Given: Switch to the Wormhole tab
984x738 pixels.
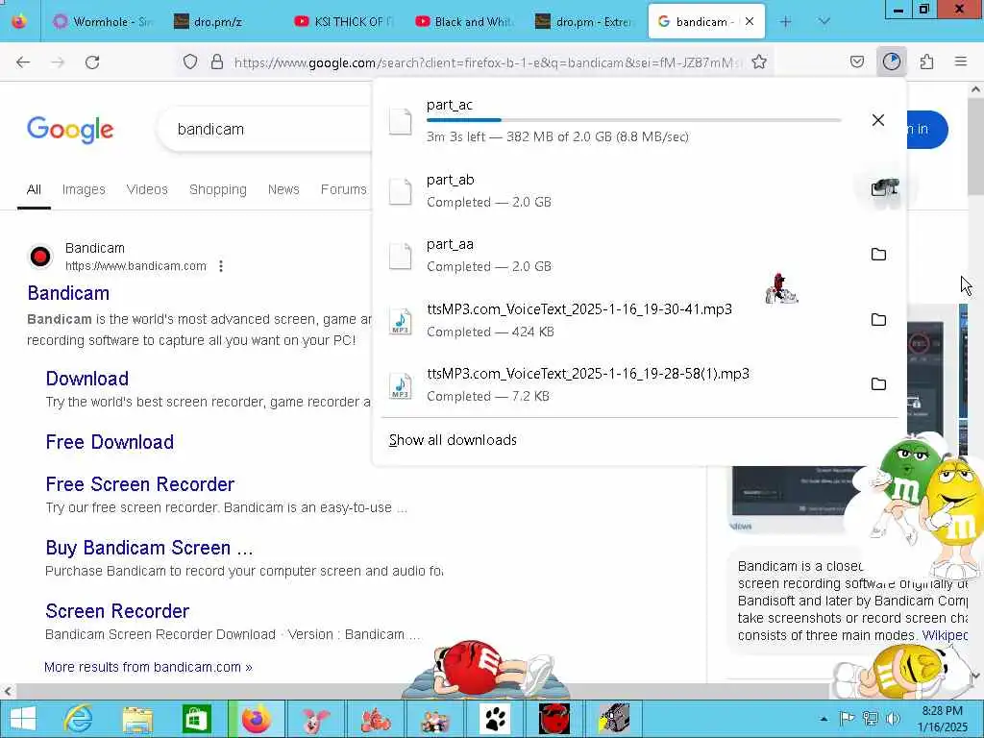Looking at the screenshot, I should pyautogui.click(x=104, y=21).
